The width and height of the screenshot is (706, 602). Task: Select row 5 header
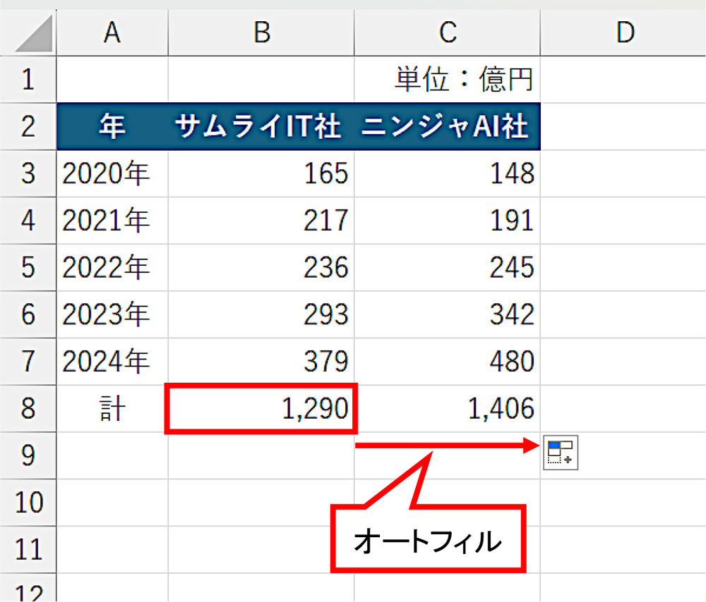click(28, 267)
